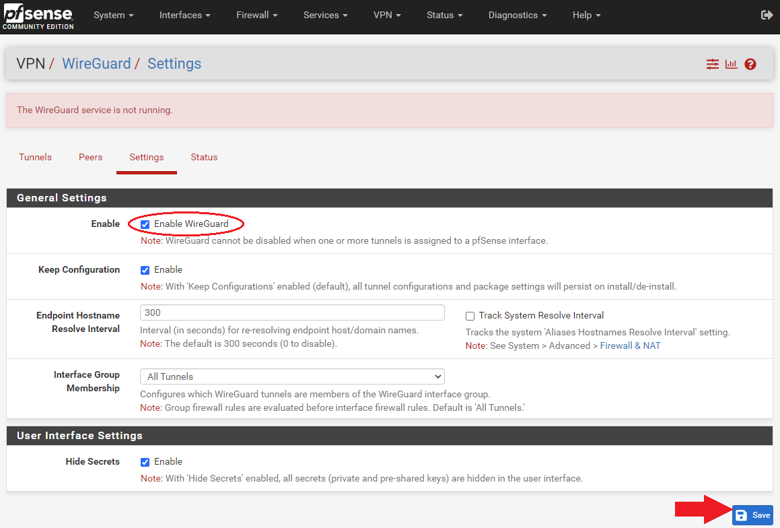Expand the Diagnostics menu

pyautogui.click(x=518, y=15)
